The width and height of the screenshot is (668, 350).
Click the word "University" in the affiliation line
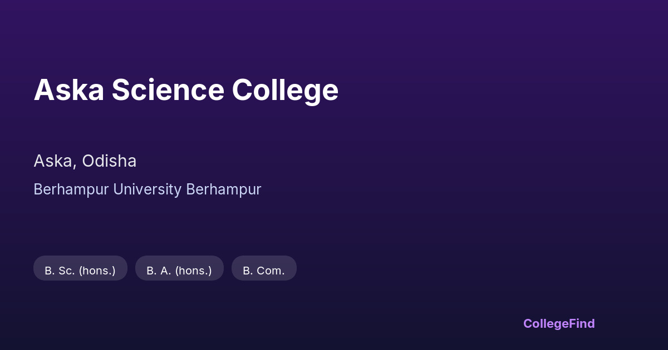click(147, 189)
